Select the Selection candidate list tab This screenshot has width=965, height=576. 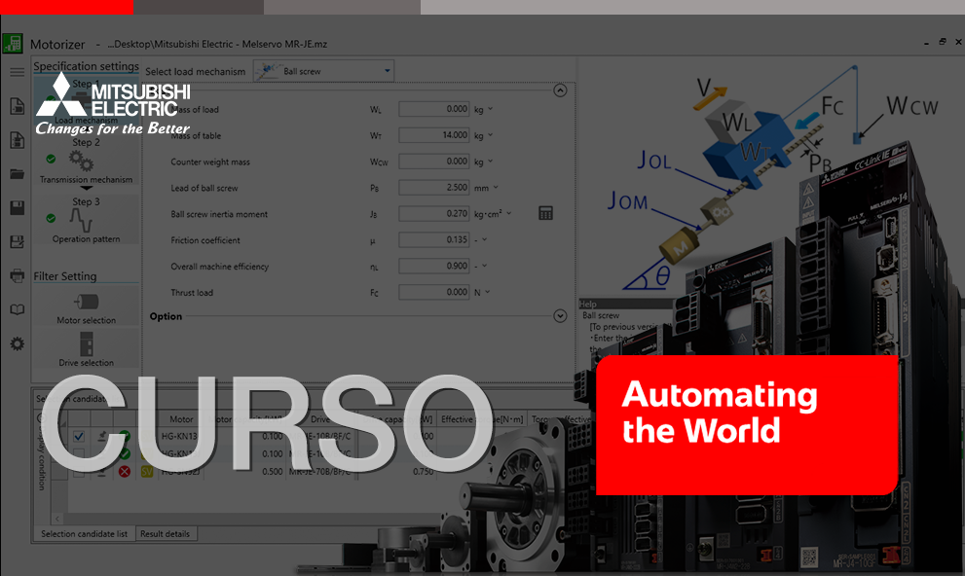click(x=86, y=533)
